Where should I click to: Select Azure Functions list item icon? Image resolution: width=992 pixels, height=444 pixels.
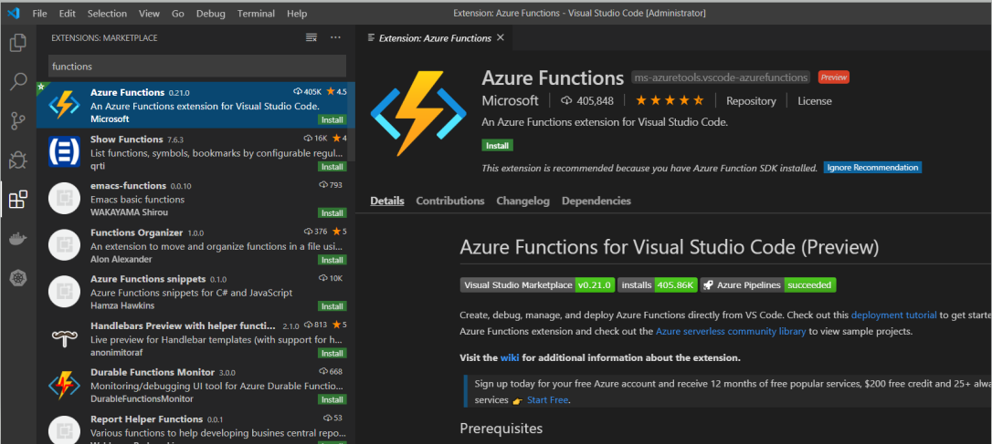coord(64,104)
